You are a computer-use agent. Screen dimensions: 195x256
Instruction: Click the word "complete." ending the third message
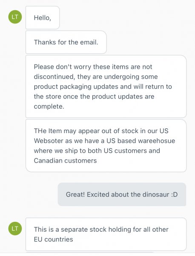(x=49, y=106)
